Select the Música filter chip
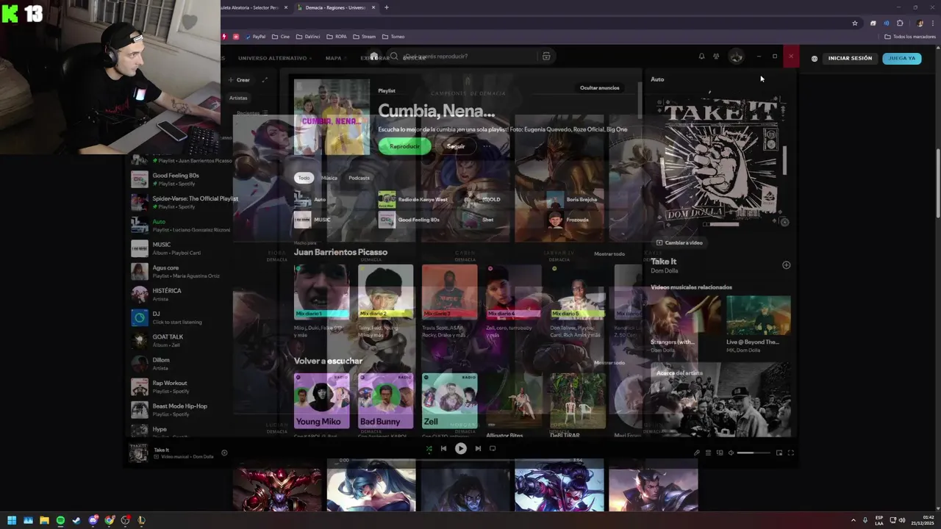Viewport: 941px width, 529px height. [329, 178]
